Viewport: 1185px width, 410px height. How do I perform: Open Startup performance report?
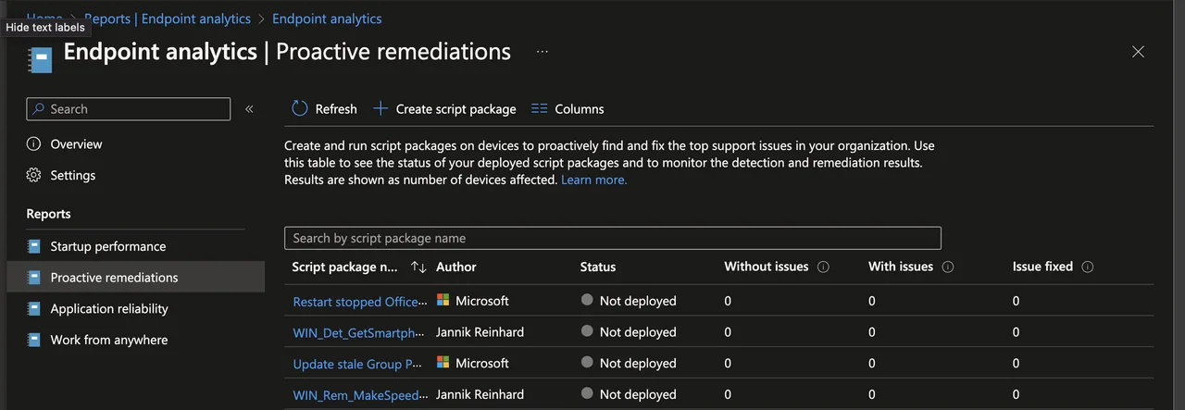pyautogui.click(x=108, y=246)
